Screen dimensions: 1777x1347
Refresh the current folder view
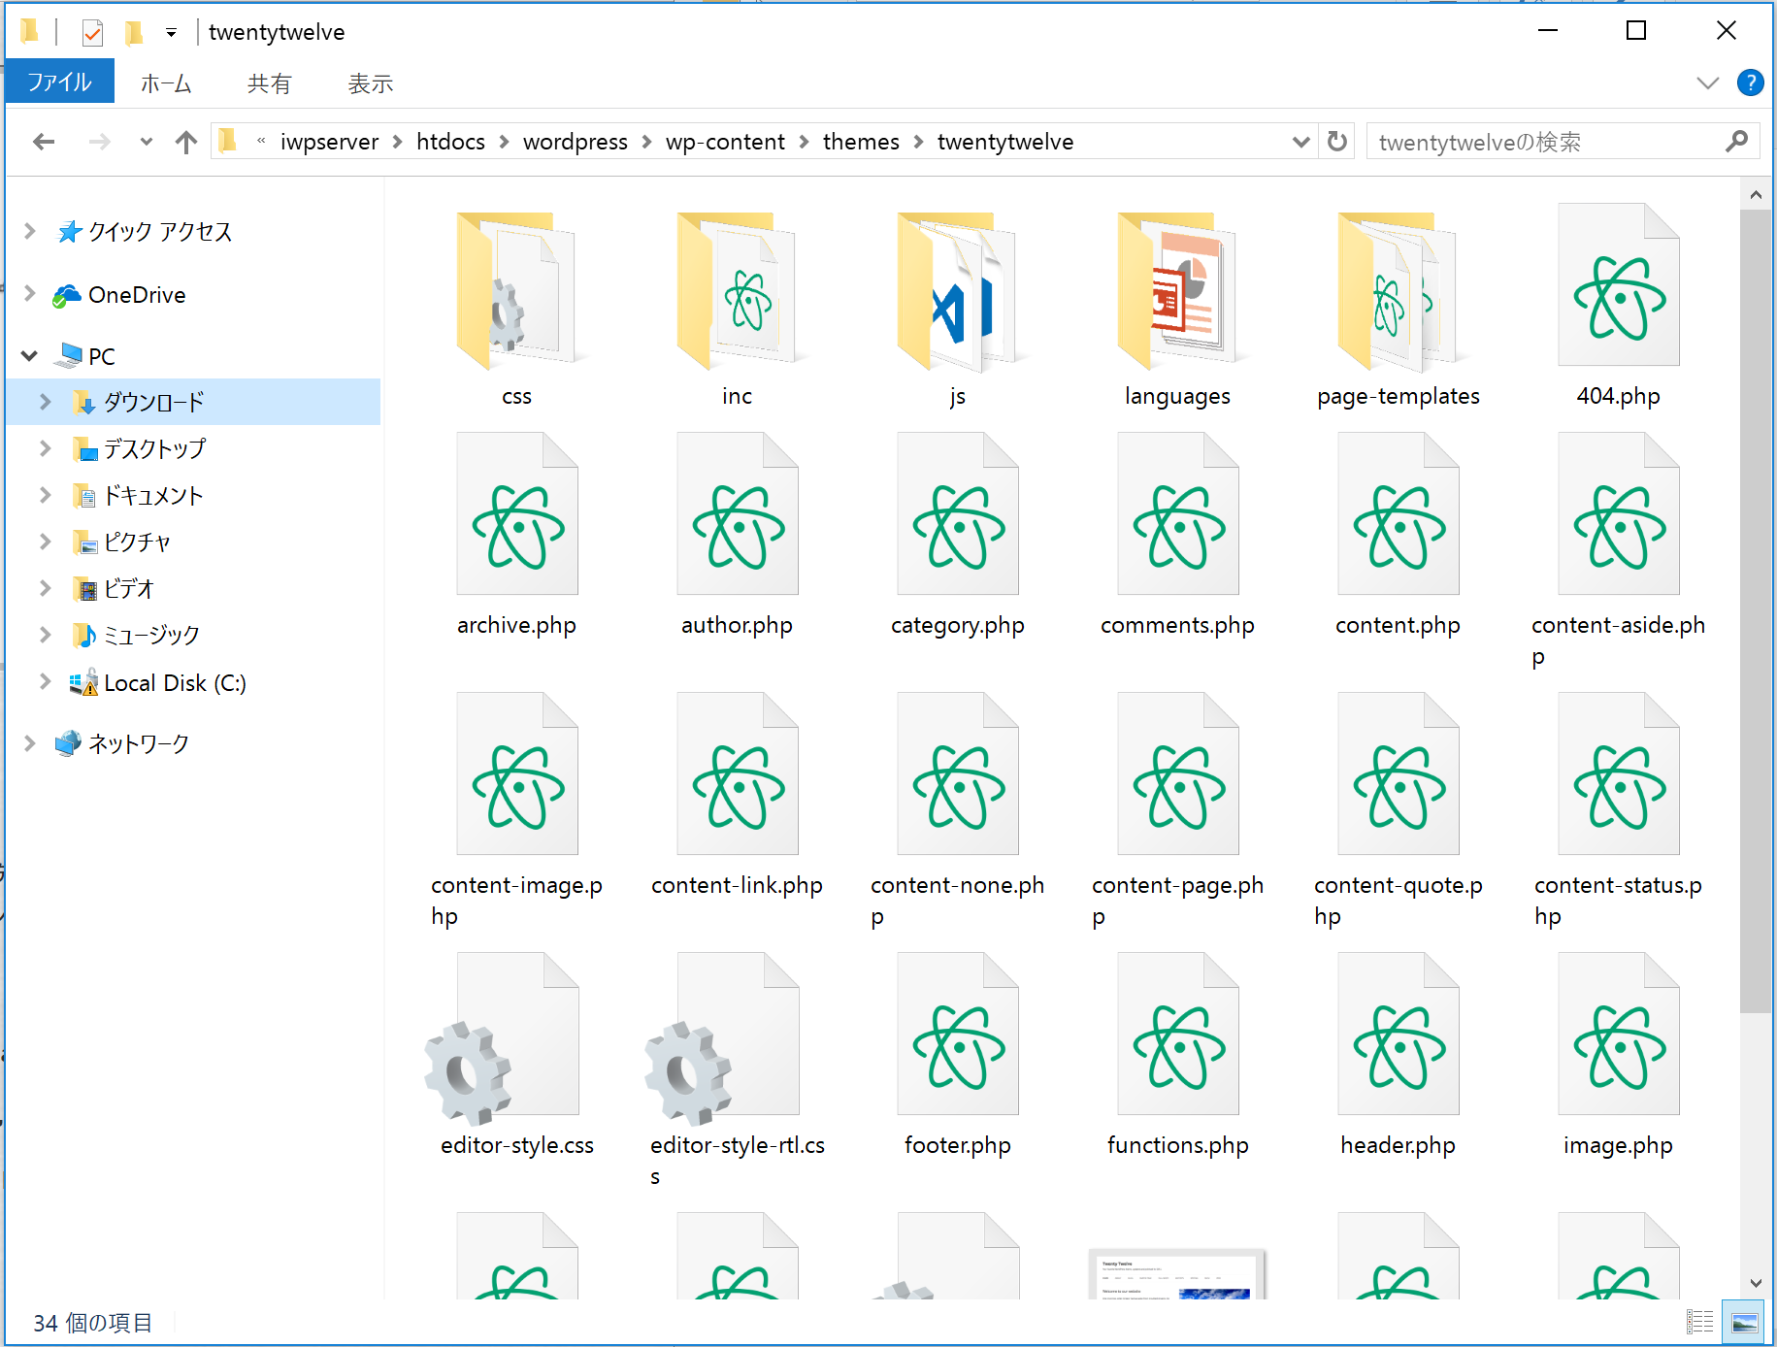tap(1336, 142)
